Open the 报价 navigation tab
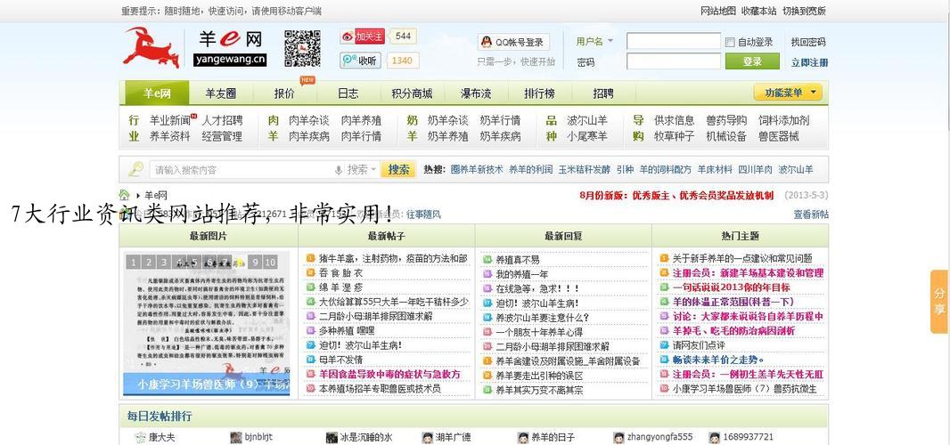Viewport: 950px width, 445px height. click(x=284, y=93)
